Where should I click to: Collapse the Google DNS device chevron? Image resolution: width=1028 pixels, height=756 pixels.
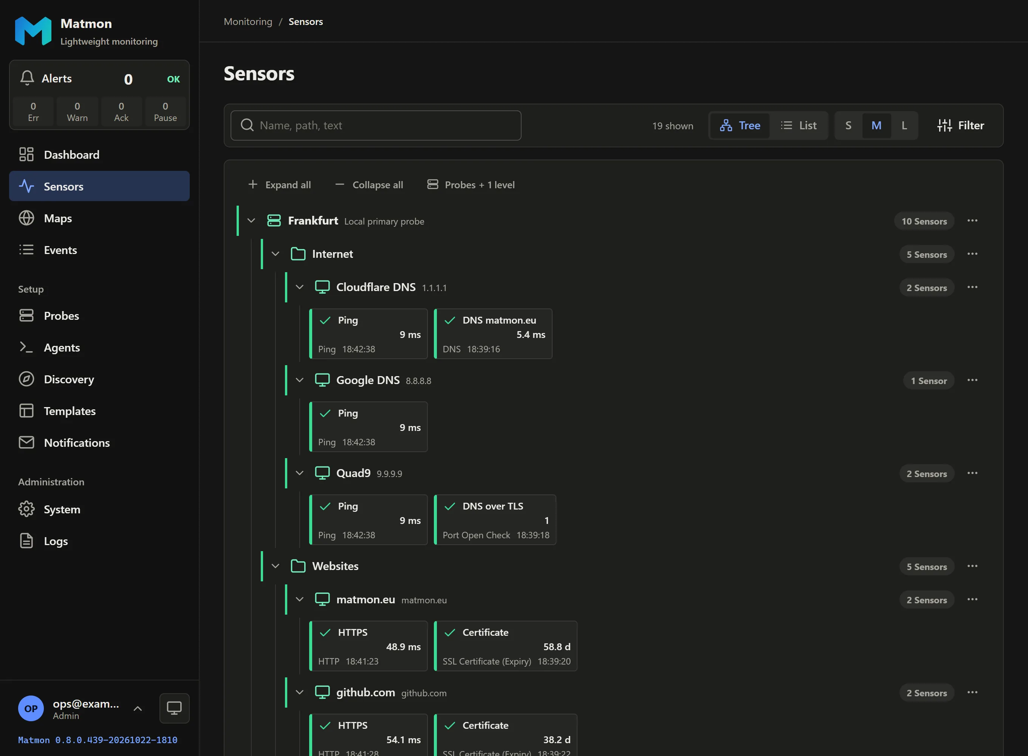[x=300, y=380]
